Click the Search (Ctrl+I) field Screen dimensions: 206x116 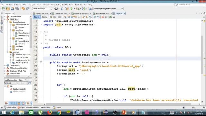tap(190, 5)
